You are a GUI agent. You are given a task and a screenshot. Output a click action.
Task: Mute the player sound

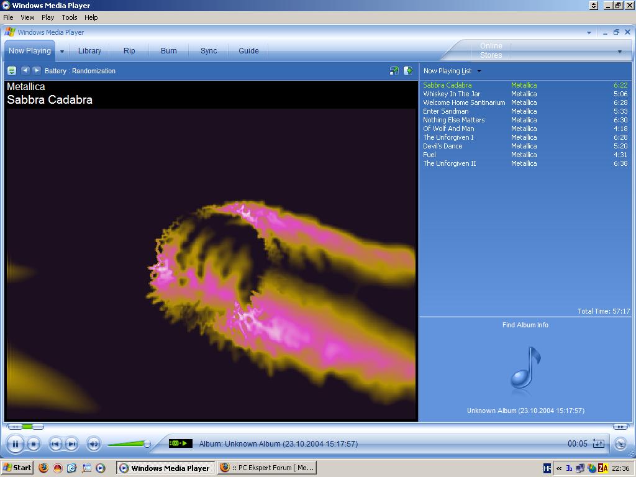click(94, 443)
